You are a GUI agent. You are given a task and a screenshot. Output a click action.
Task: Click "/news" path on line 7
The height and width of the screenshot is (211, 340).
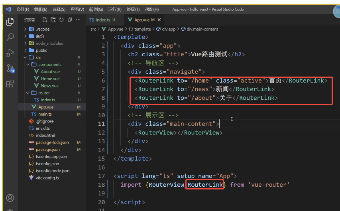(x=200, y=89)
